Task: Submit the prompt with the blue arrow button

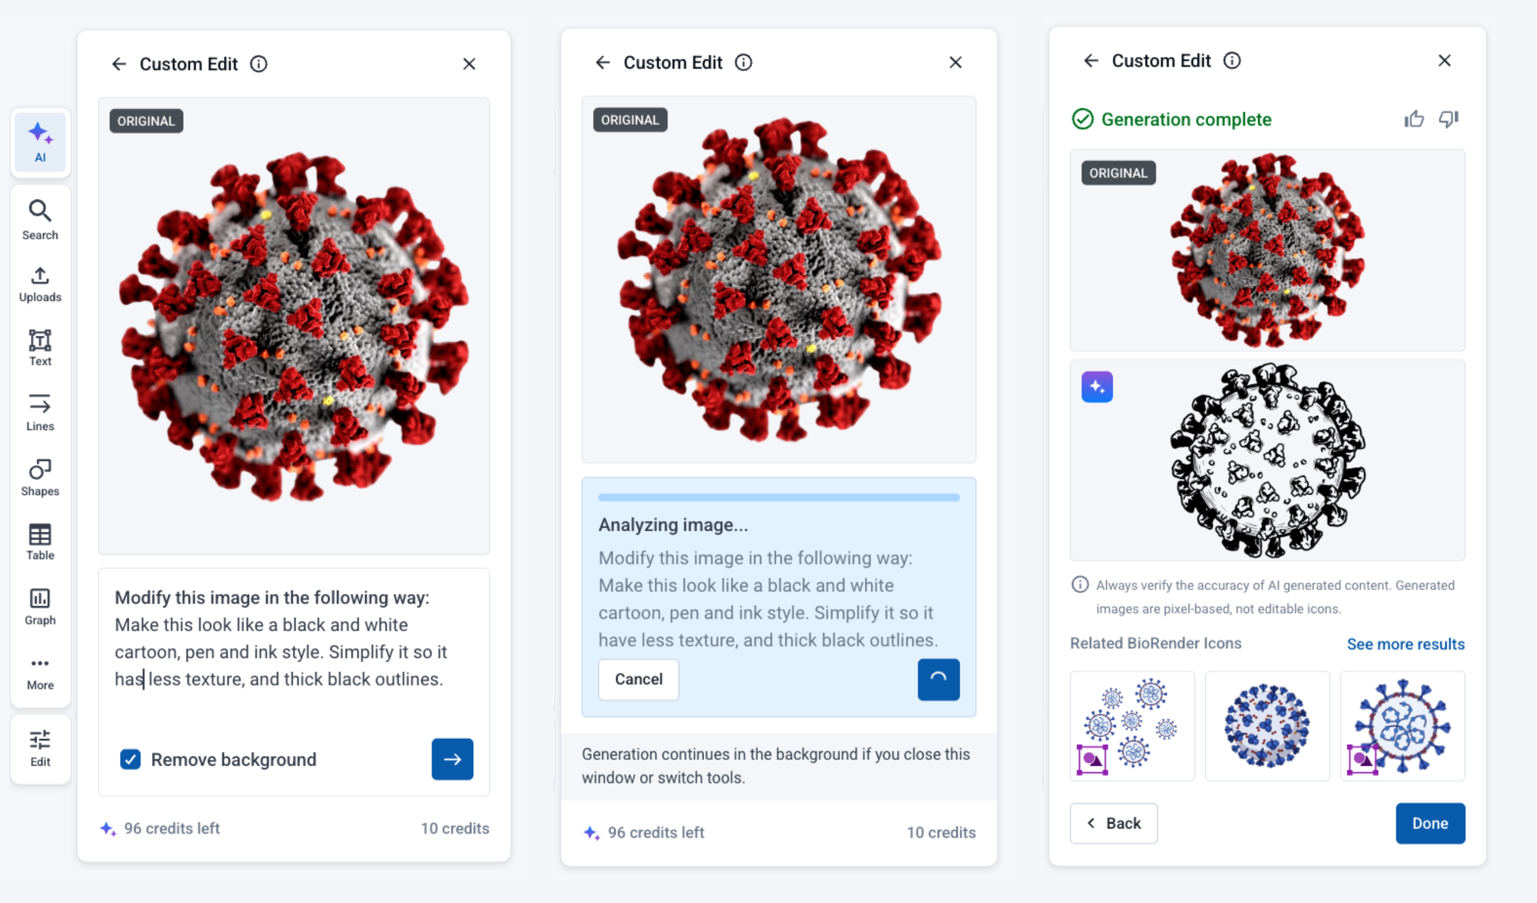Action: click(453, 759)
